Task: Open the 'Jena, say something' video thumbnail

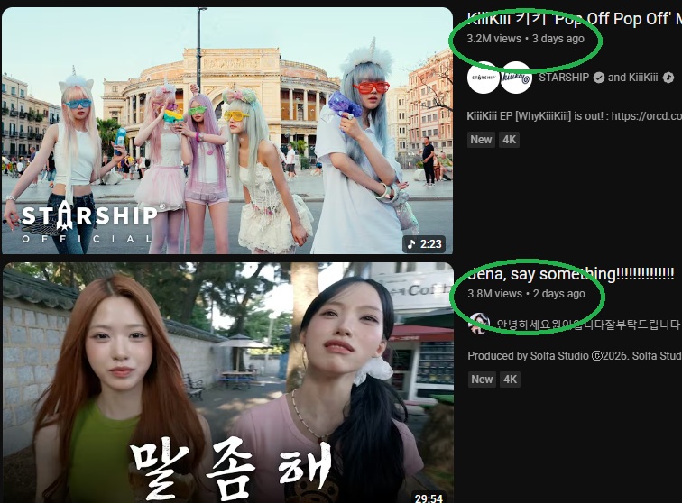Action: click(x=228, y=382)
